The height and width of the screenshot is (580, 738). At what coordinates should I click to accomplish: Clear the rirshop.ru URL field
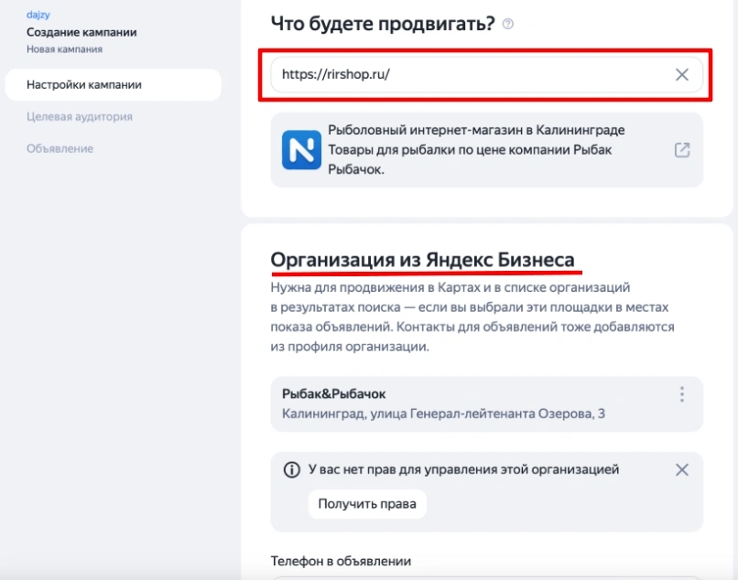click(x=681, y=74)
